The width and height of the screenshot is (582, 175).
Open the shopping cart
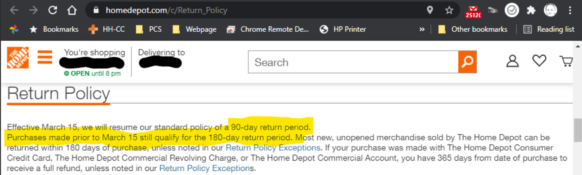click(566, 61)
